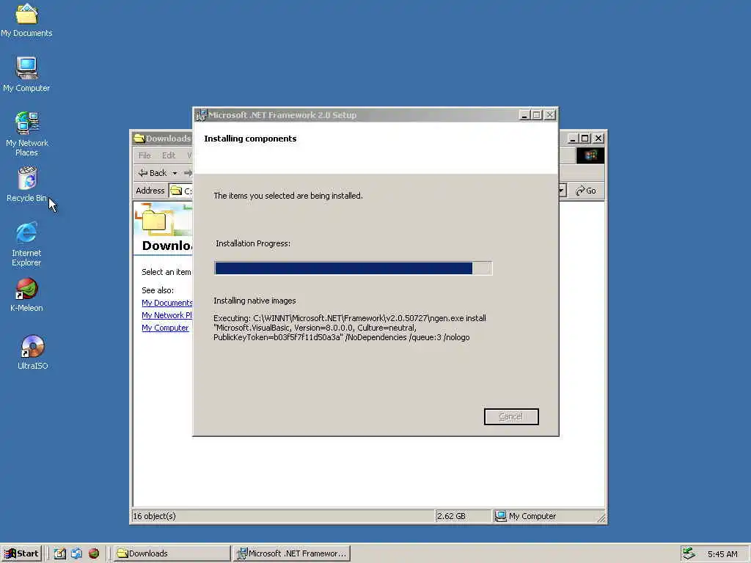751x563 pixels.
Task: Open My Documents link in Downloads pane
Action: (167, 303)
